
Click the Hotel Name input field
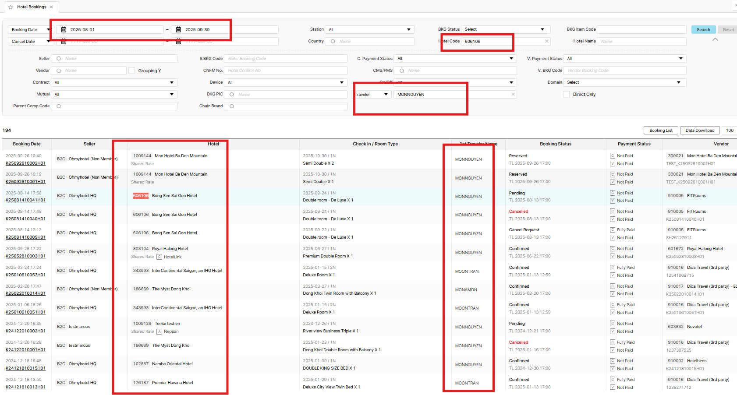click(x=641, y=42)
